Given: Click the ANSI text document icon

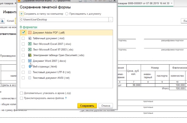Looking at the screenshot, I should click(29, 78).
